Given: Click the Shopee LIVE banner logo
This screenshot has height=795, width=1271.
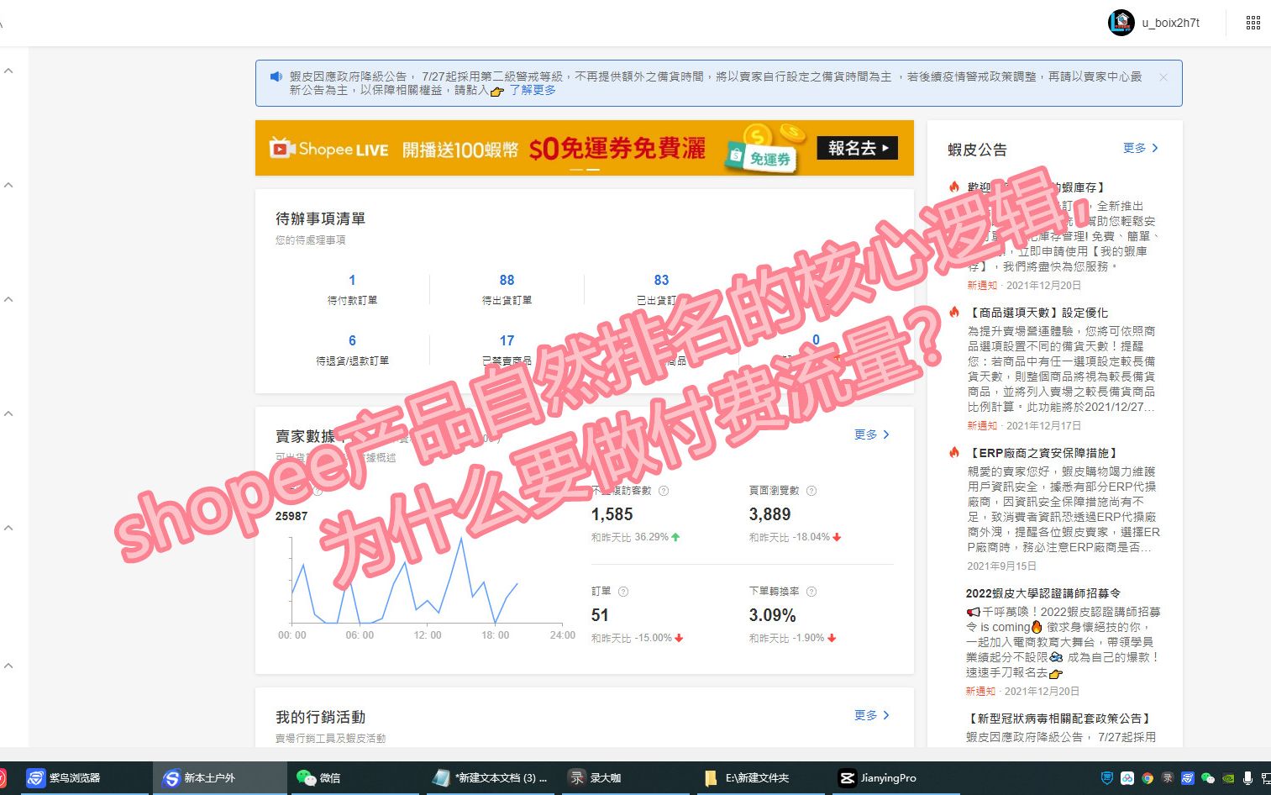Looking at the screenshot, I should 328,149.
